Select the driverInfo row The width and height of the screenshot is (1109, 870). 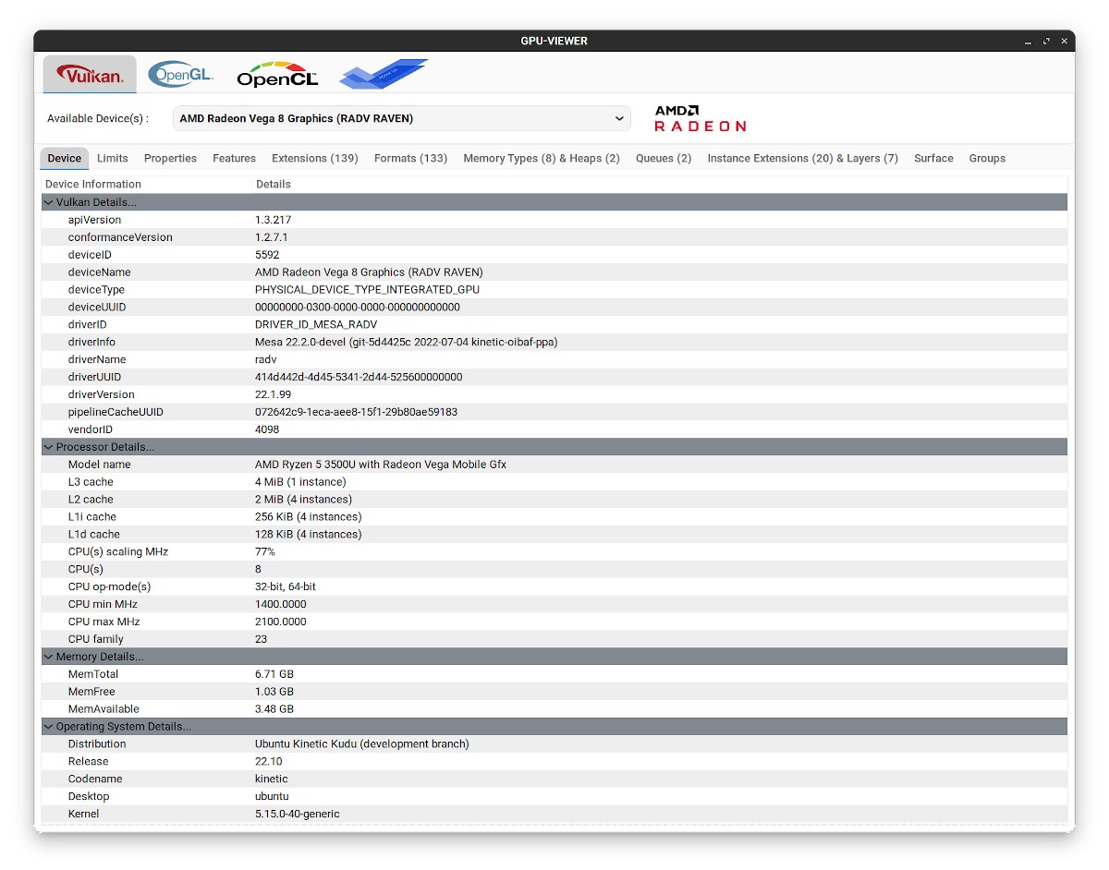pyautogui.click(x=406, y=343)
